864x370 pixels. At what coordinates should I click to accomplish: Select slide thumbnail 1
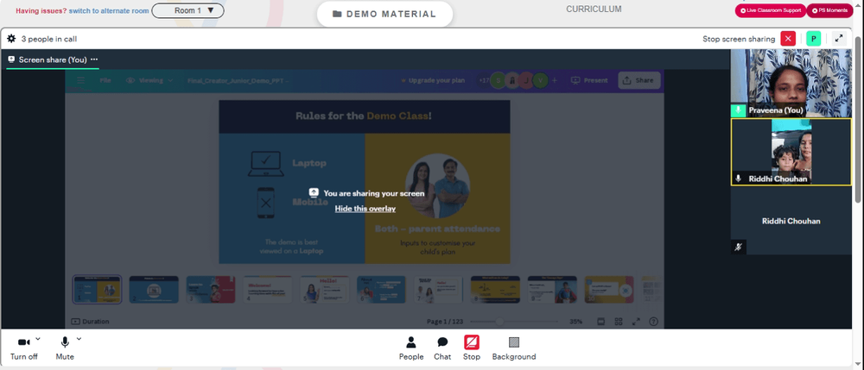97,290
